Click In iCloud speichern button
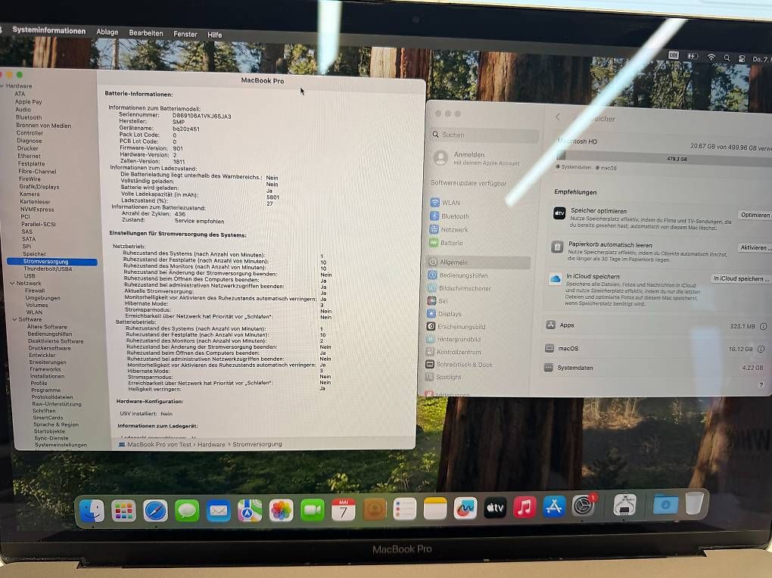 pyautogui.click(x=741, y=278)
